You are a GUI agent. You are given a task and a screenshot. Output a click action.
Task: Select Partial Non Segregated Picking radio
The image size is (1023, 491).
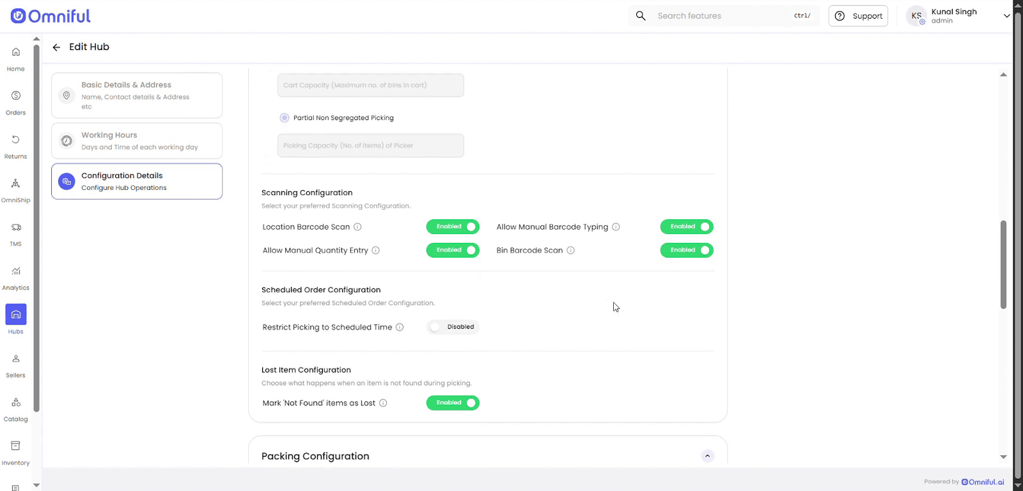285,118
